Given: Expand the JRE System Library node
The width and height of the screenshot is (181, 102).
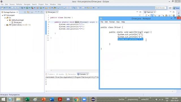Looking at the screenshot, I should point(5,25).
